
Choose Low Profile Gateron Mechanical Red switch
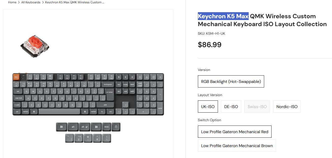click(x=234, y=132)
